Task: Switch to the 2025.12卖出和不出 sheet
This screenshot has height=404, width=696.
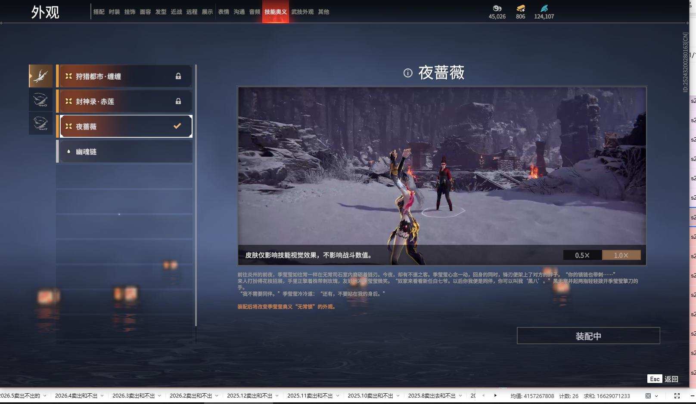Action: (250, 396)
